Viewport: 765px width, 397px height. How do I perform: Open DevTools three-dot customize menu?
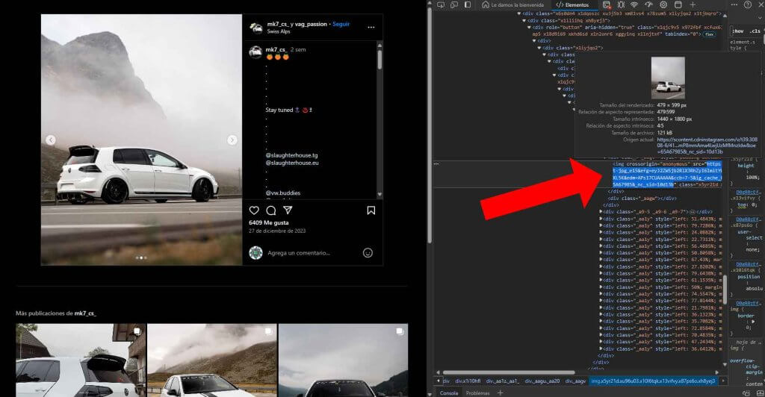tap(734, 5)
